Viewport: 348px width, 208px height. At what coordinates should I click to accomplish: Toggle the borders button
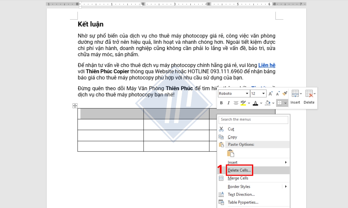[279, 103]
